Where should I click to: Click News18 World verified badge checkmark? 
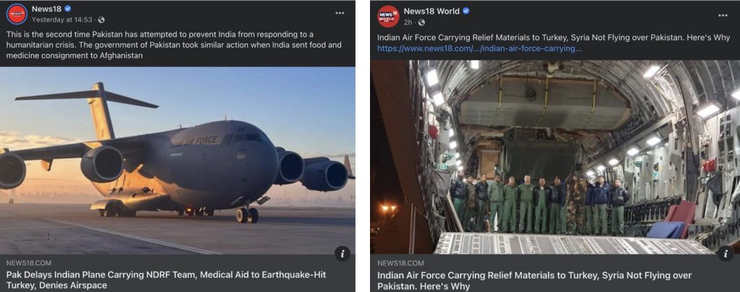click(466, 11)
